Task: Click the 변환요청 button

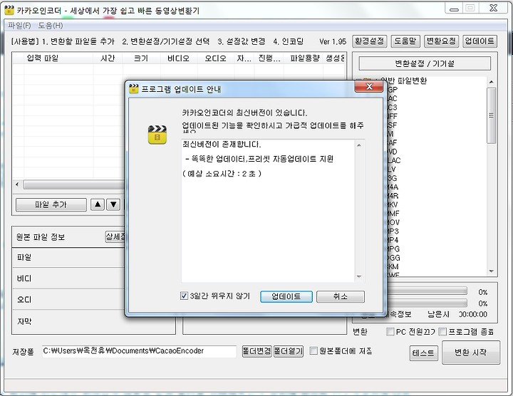Action: pos(441,41)
